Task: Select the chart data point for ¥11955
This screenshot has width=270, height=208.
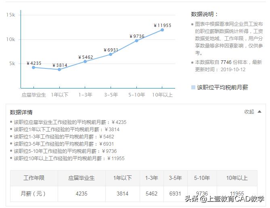Action: 162,30
